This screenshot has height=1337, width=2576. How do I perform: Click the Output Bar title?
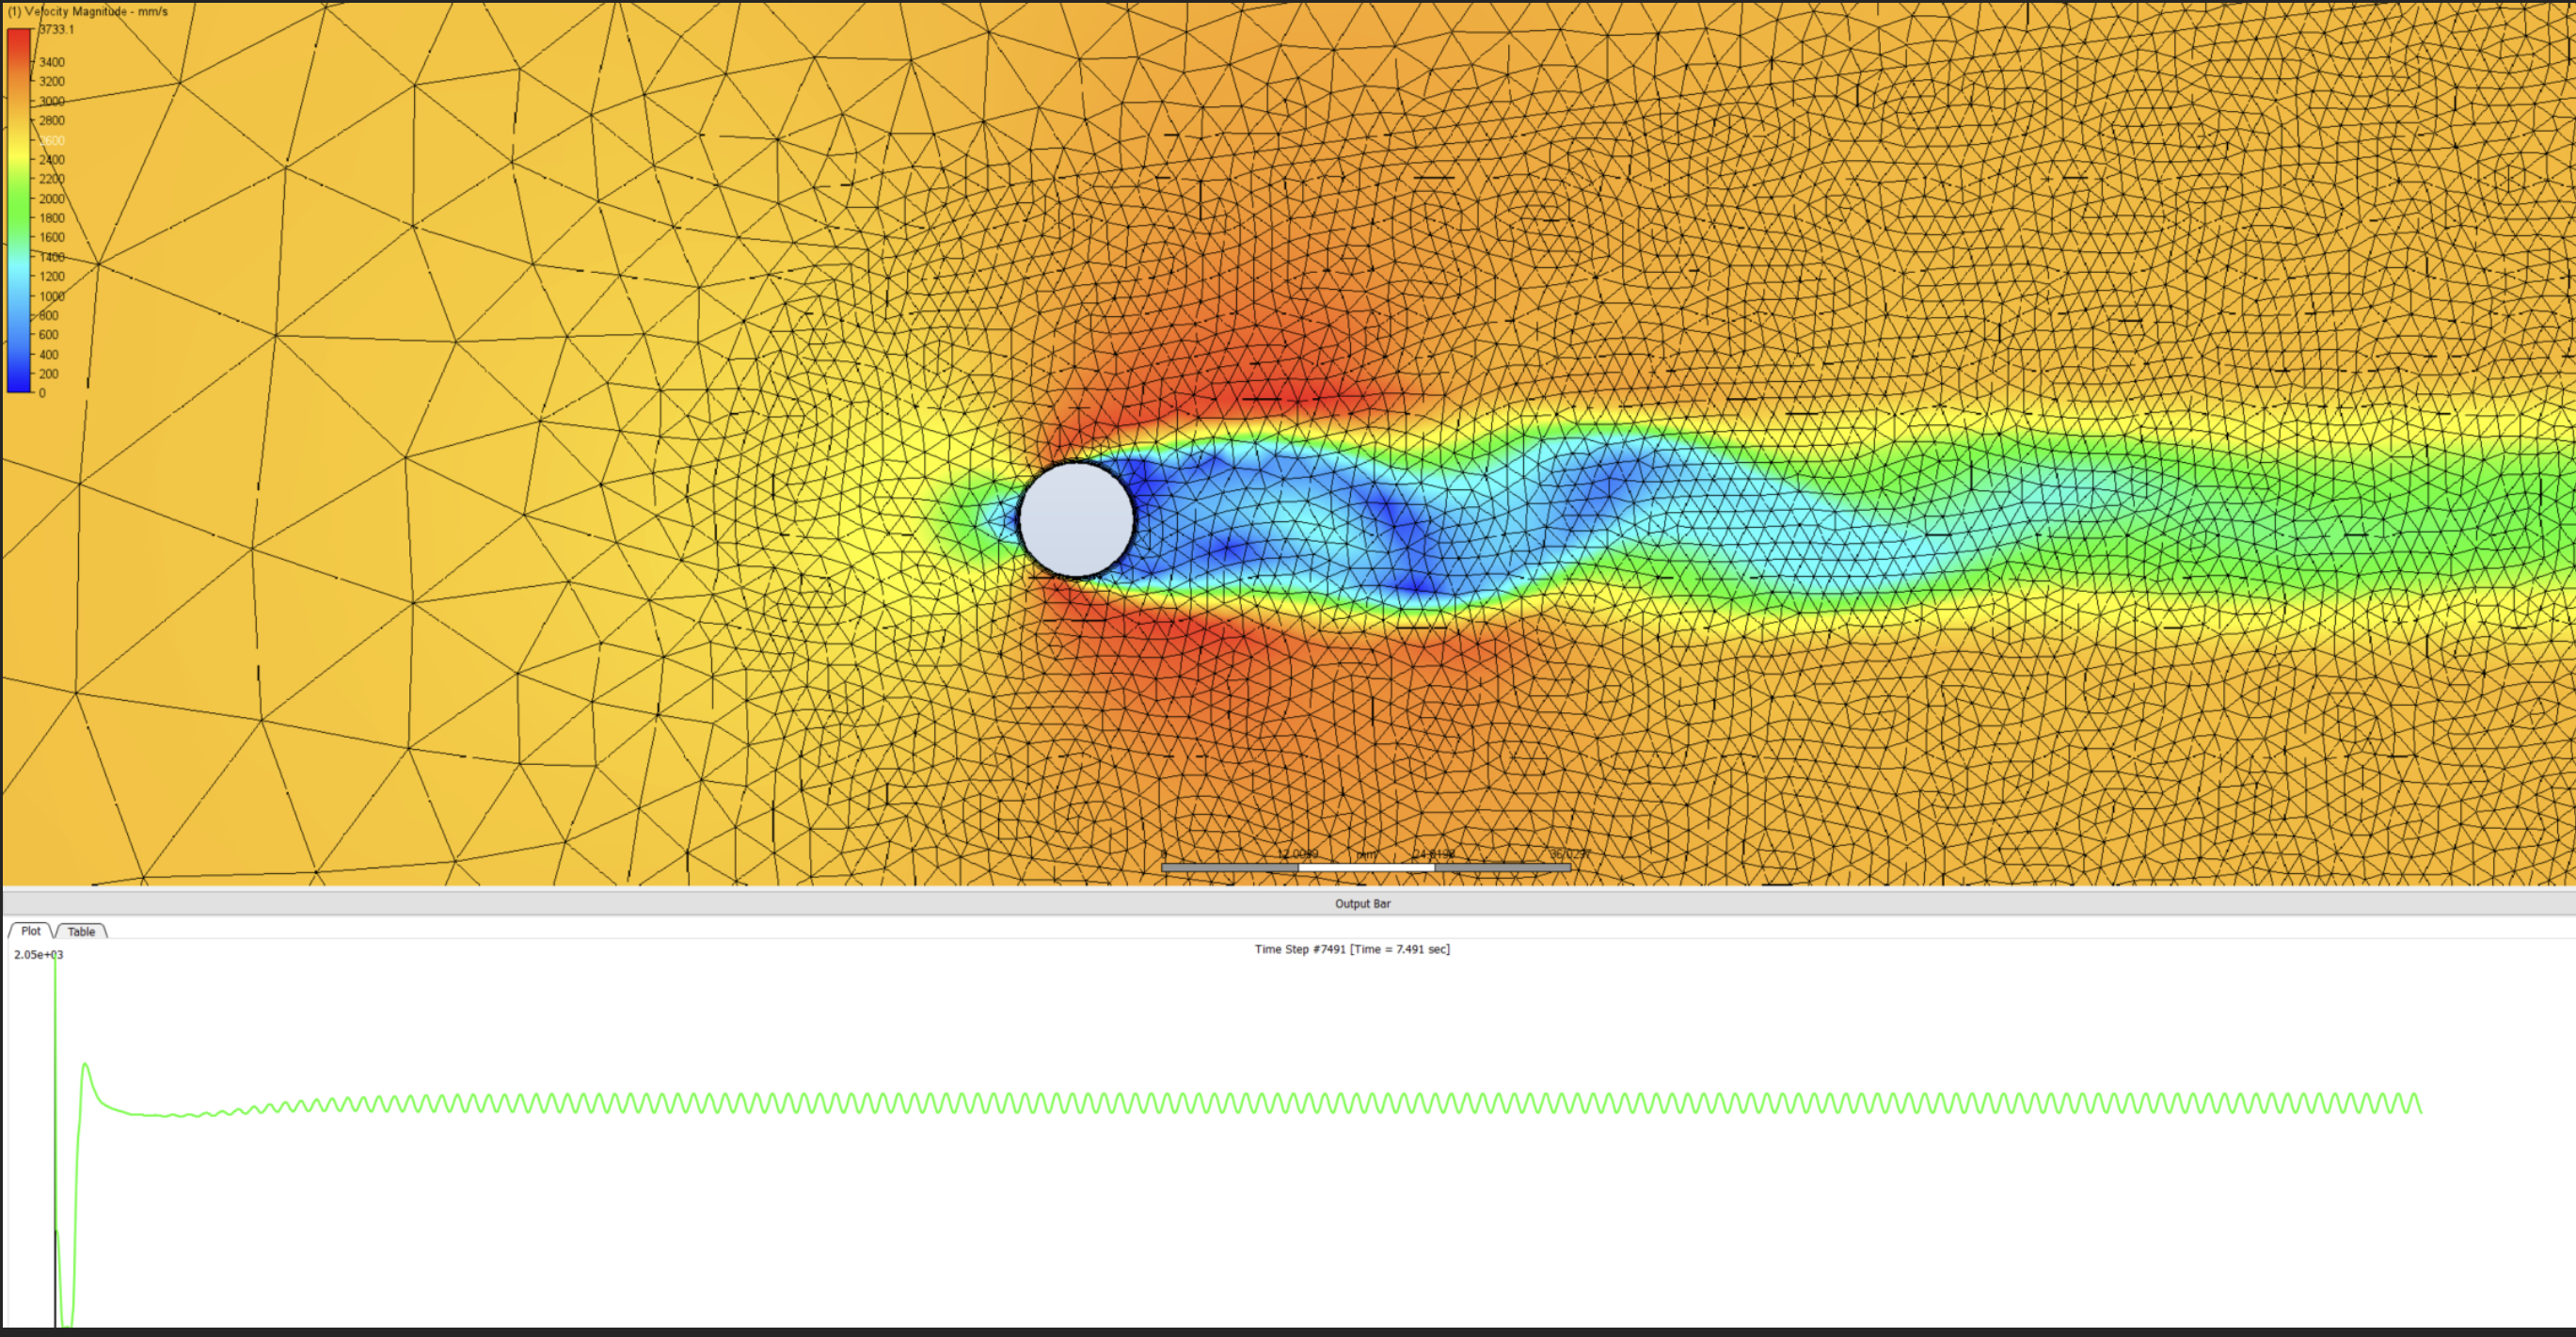point(1362,903)
